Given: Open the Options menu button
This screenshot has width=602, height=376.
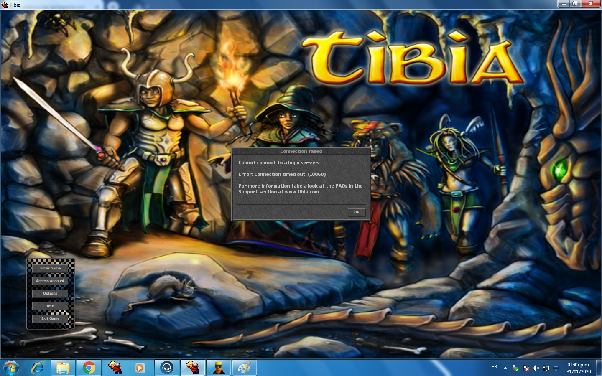Looking at the screenshot, I should (x=50, y=294).
